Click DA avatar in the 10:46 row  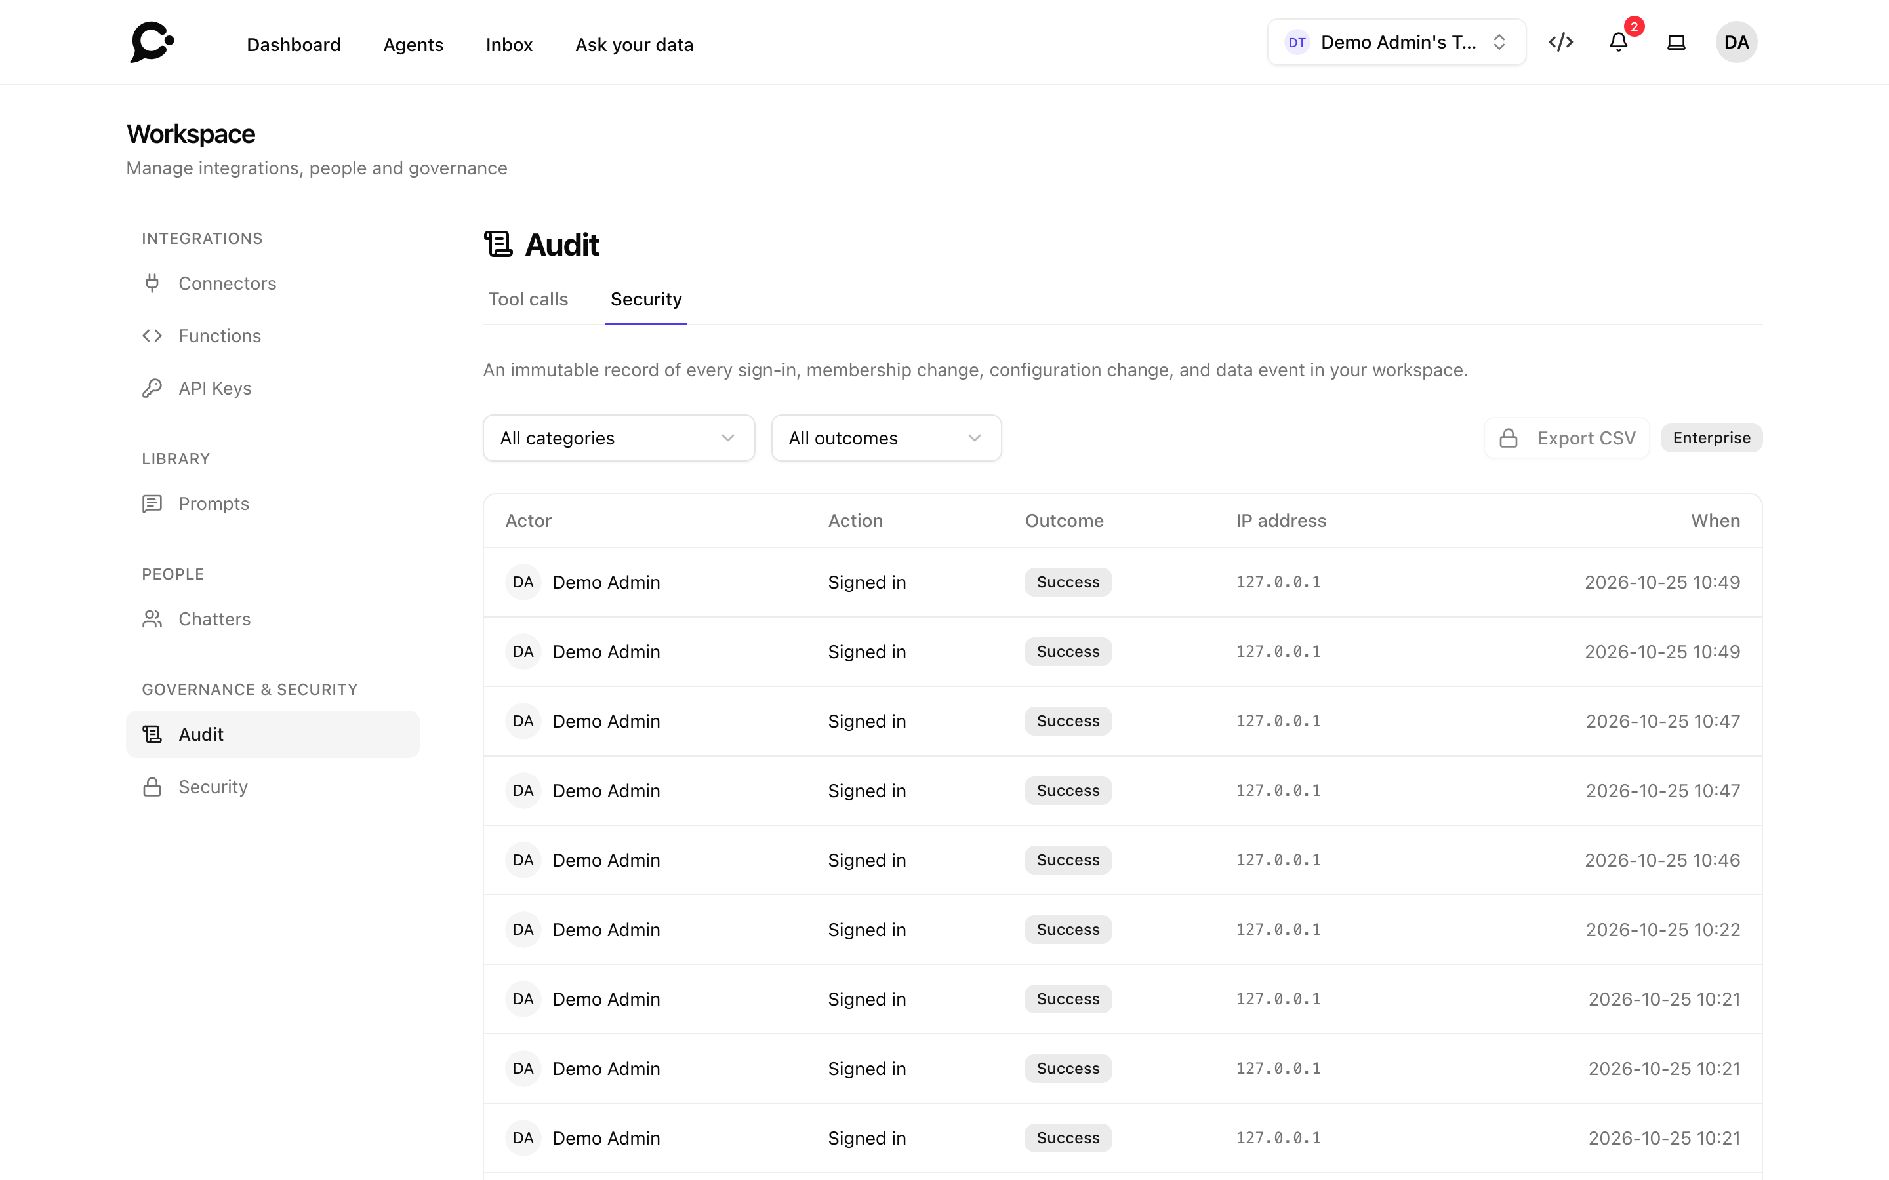point(523,860)
